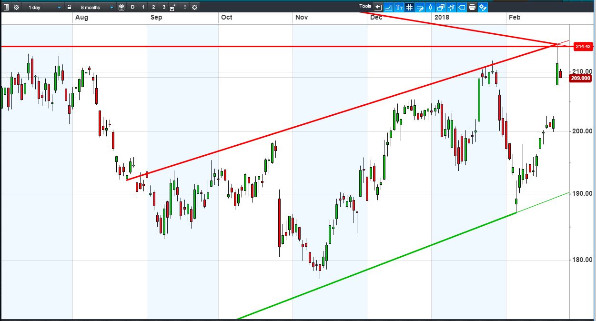This screenshot has width=596, height=321.
Task: Open the drawing settings gear-pencil icon
Action: (483, 7)
